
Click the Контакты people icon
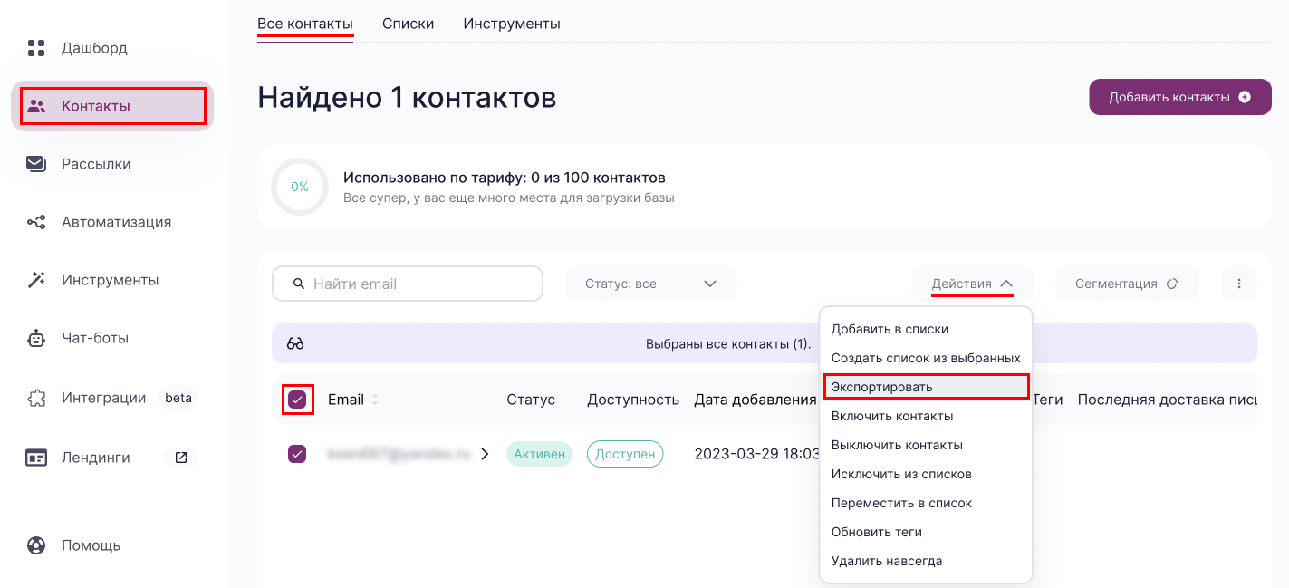[x=36, y=106]
